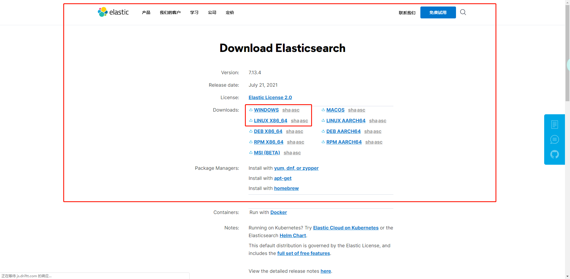Click the scrollbar down arrow
This screenshot has width=570, height=279.
click(567, 276)
